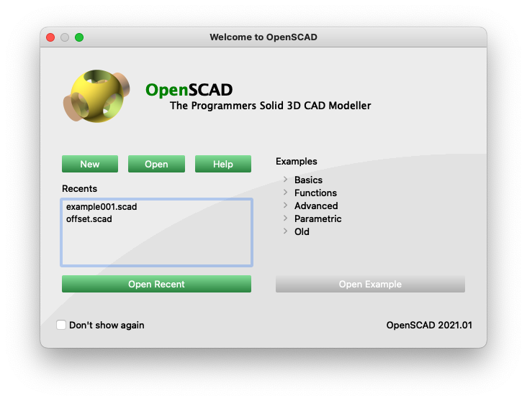Expand the Advanced examples chevron
The width and height of the screenshot is (527, 401).
(x=285, y=206)
